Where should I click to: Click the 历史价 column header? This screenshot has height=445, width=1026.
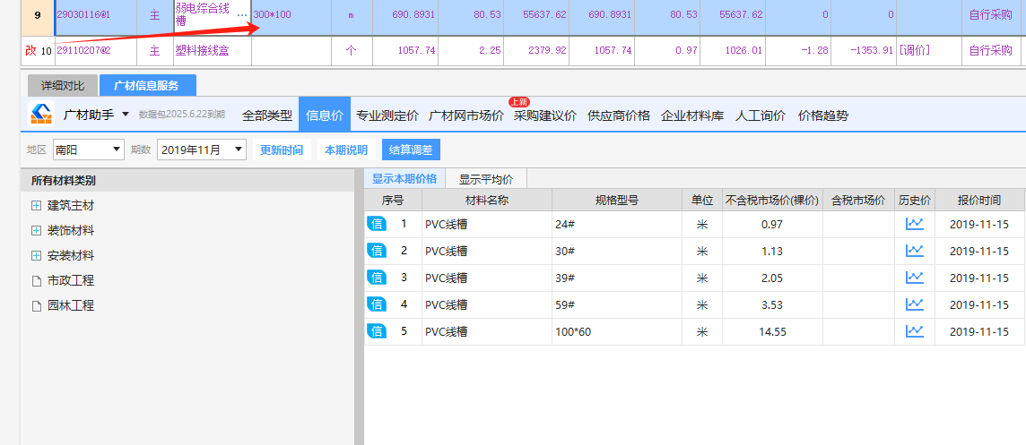(915, 201)
